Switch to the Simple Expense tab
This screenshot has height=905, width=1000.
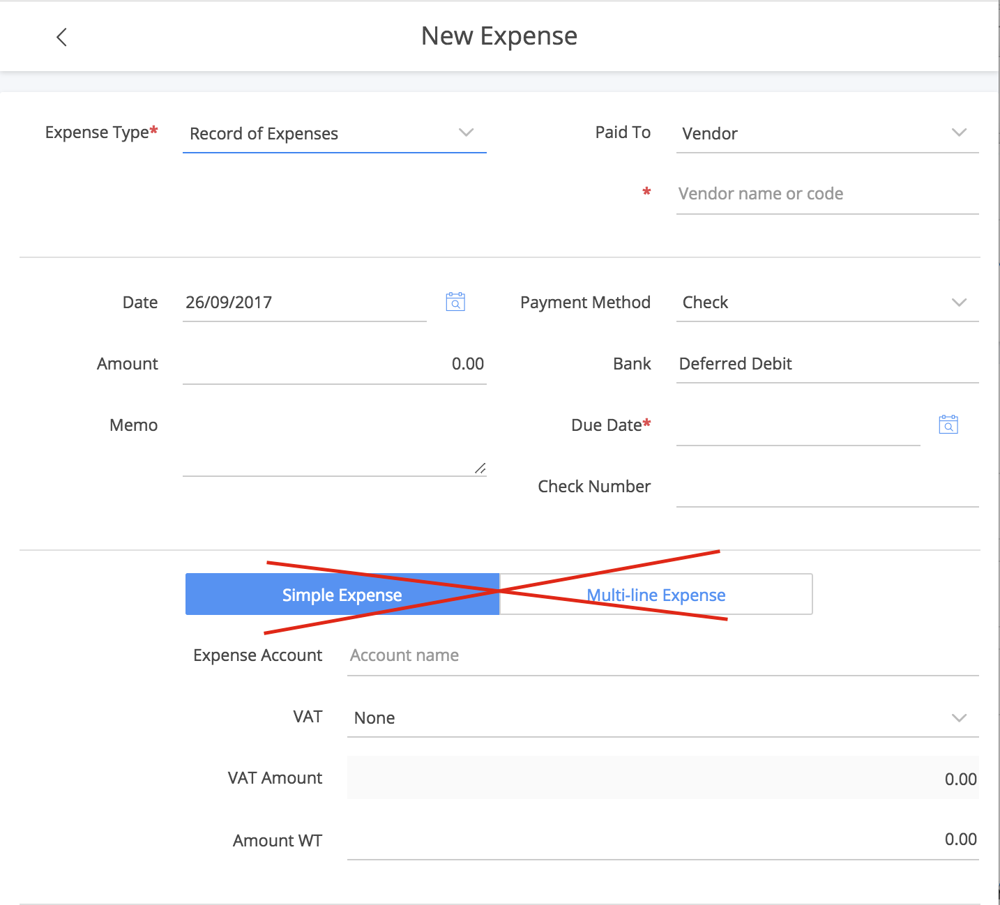pyautogui.click(x=342, y=595)
